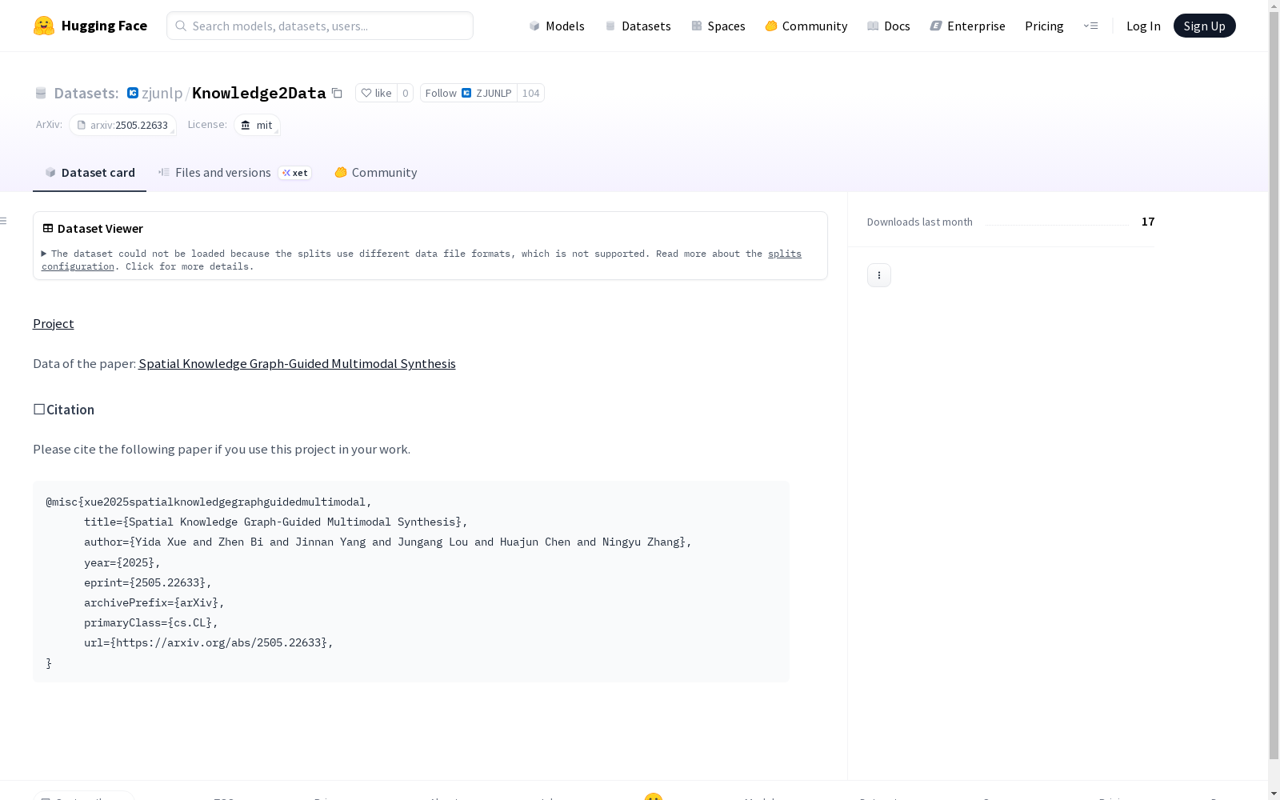Viewport: 1280px width, 800px height.
Task: Click the search magnifier icon
Action: pyautogui.click(x=181, y=26)
